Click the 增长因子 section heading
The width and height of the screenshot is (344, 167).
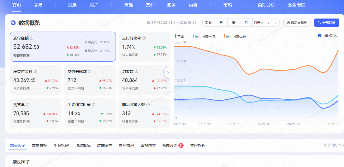pyautogui.click(x=21, y=162)
